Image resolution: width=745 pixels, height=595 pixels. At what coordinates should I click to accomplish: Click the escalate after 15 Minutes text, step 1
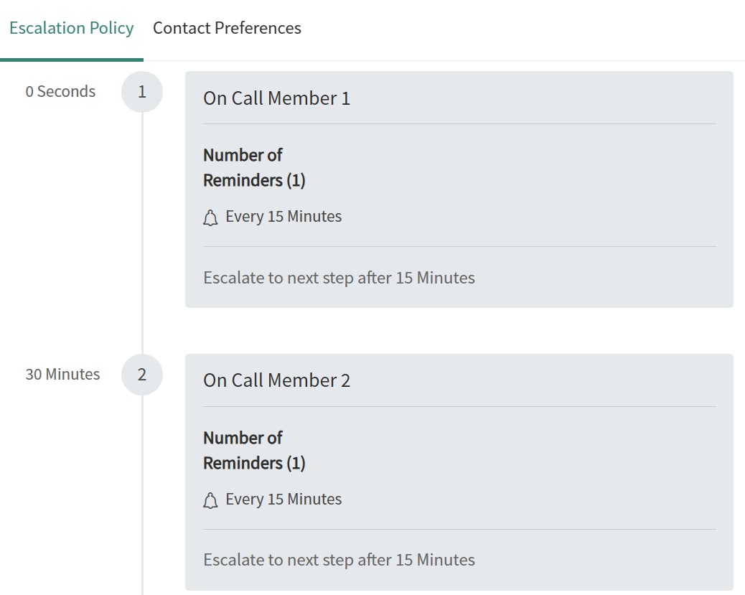[339, 278]
